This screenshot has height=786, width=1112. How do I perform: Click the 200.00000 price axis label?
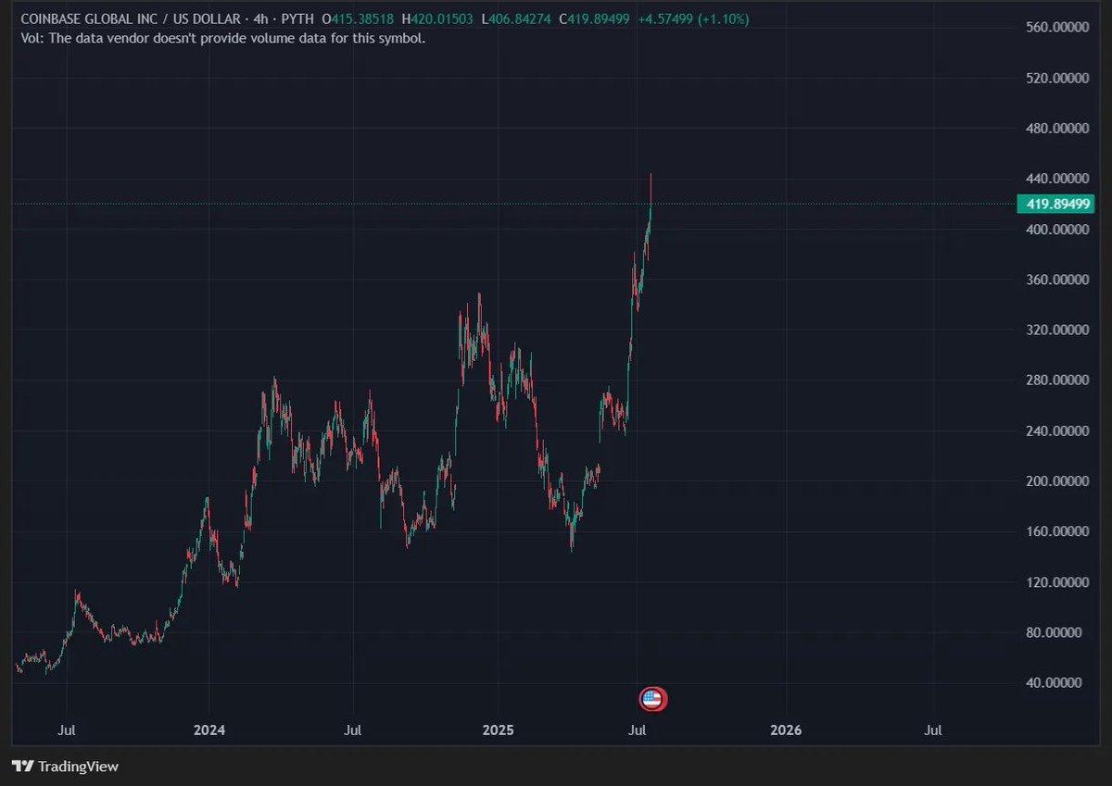click(x=1057, y=481)
